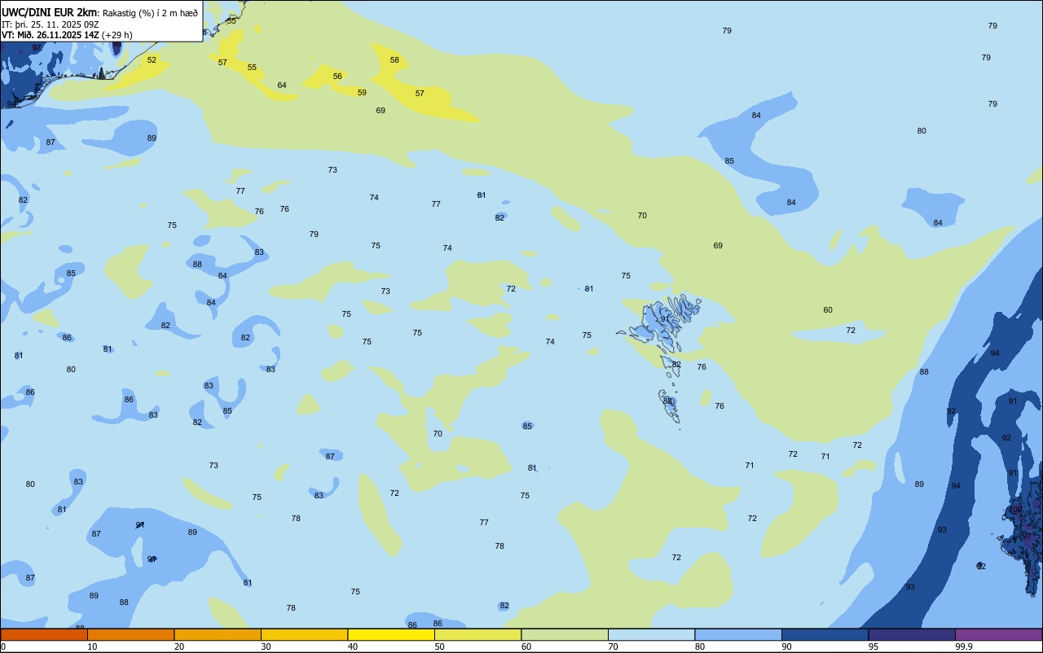Viewport: 1043px width, 653px height.
Task: Click the title 'UWC/DINI EUR 2km'
Action: click(x=49, y=12)
